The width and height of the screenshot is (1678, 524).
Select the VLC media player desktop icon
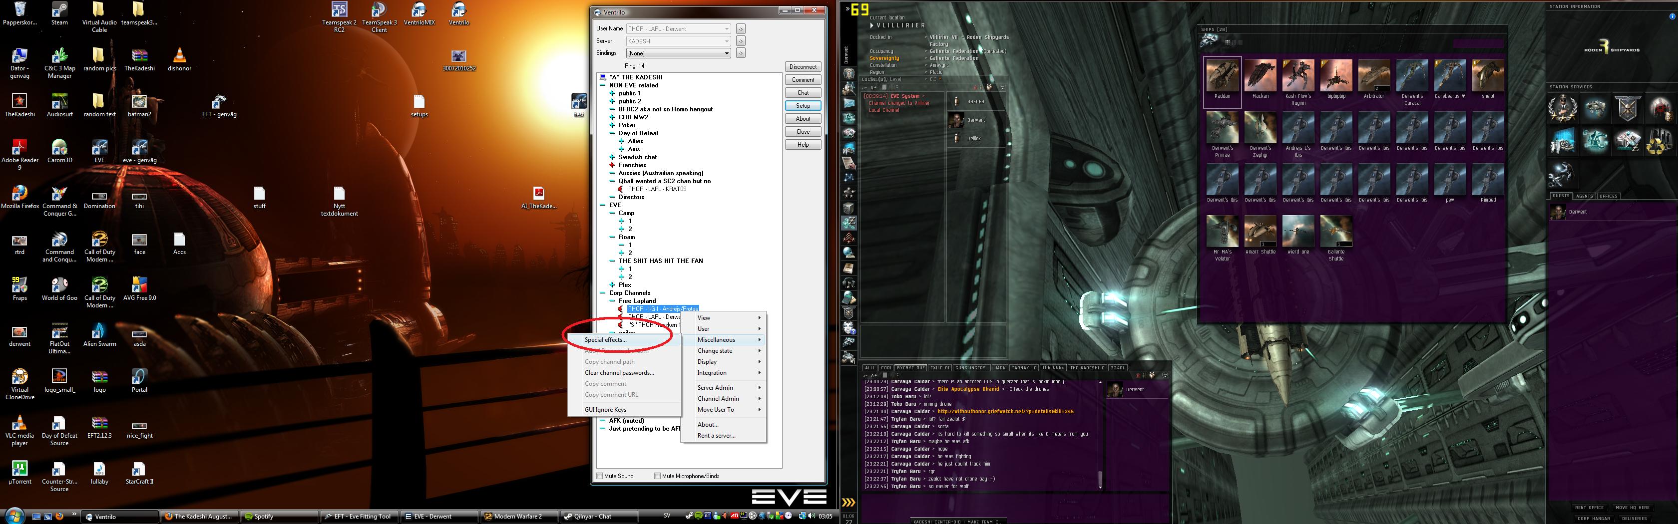[x=19, y=431]
